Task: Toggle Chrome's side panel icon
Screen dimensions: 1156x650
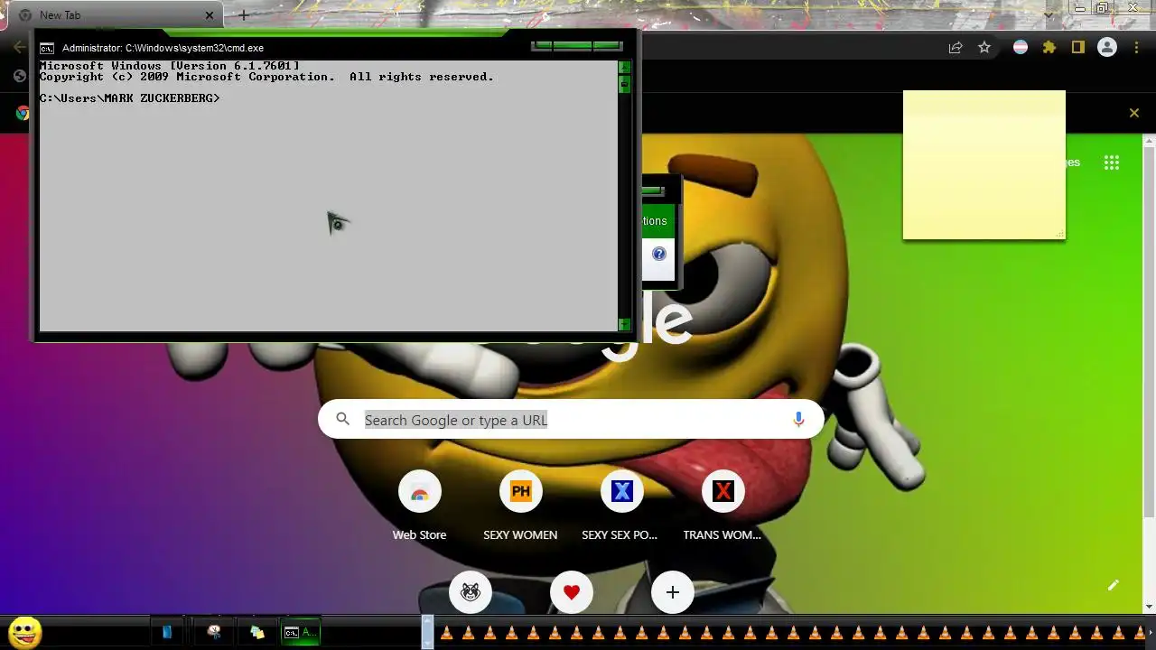Action: 1078,48
